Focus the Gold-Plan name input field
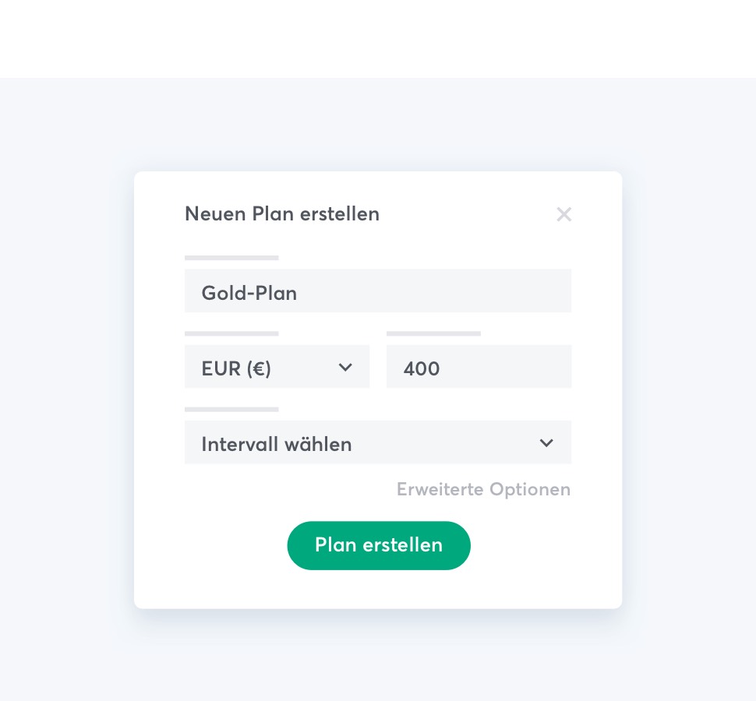 click(x=377, y=291)
